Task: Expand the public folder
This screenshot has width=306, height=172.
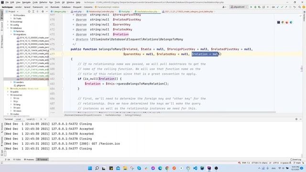Action: [x=8, y=92]
